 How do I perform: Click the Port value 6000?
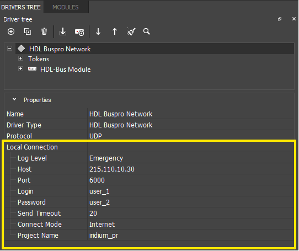[x=97, y=180]
